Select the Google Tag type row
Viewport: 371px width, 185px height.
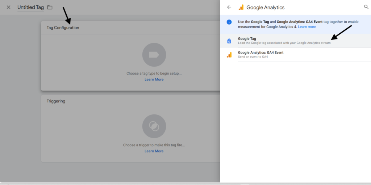click(296, 41)
